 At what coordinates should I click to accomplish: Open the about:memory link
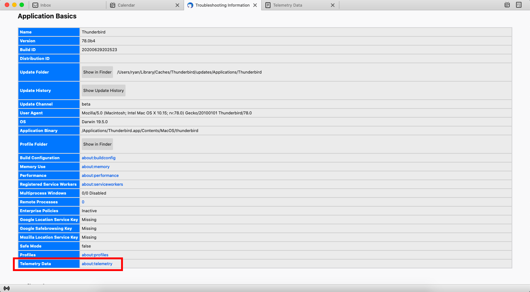(95, 167)
